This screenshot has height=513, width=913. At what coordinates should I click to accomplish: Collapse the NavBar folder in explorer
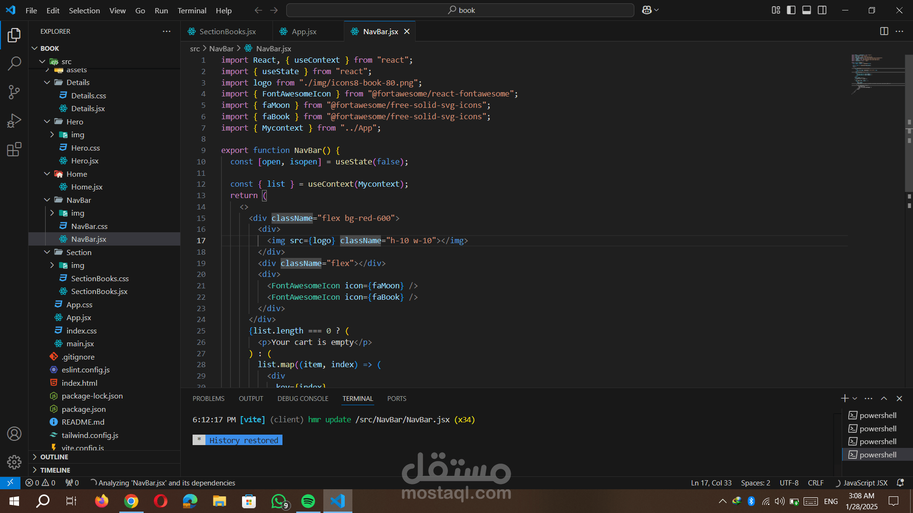tap(47, 200)
